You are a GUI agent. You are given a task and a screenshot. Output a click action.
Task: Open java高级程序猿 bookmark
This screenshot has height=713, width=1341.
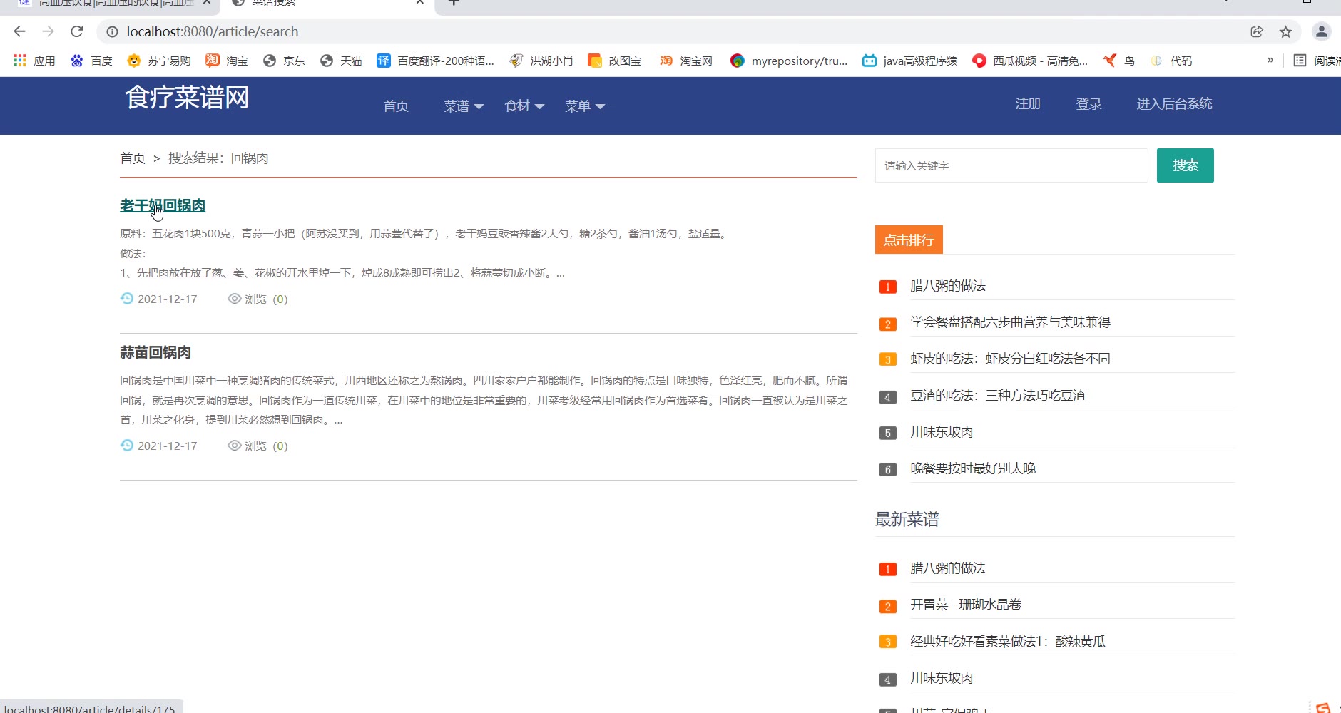pyautogui.click(x=910, y=61)
